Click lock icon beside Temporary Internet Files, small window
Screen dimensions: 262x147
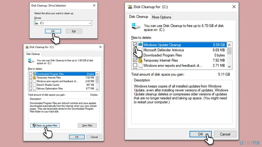point(34,78)
